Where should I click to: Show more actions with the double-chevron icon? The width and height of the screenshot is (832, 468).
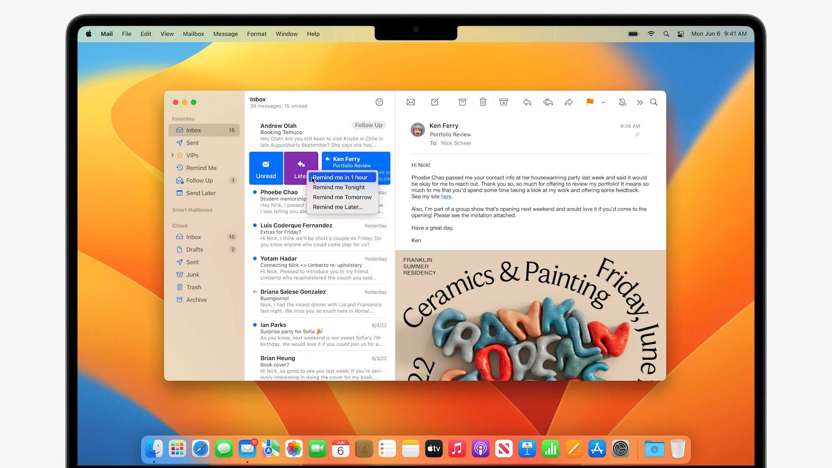[640, 102]
